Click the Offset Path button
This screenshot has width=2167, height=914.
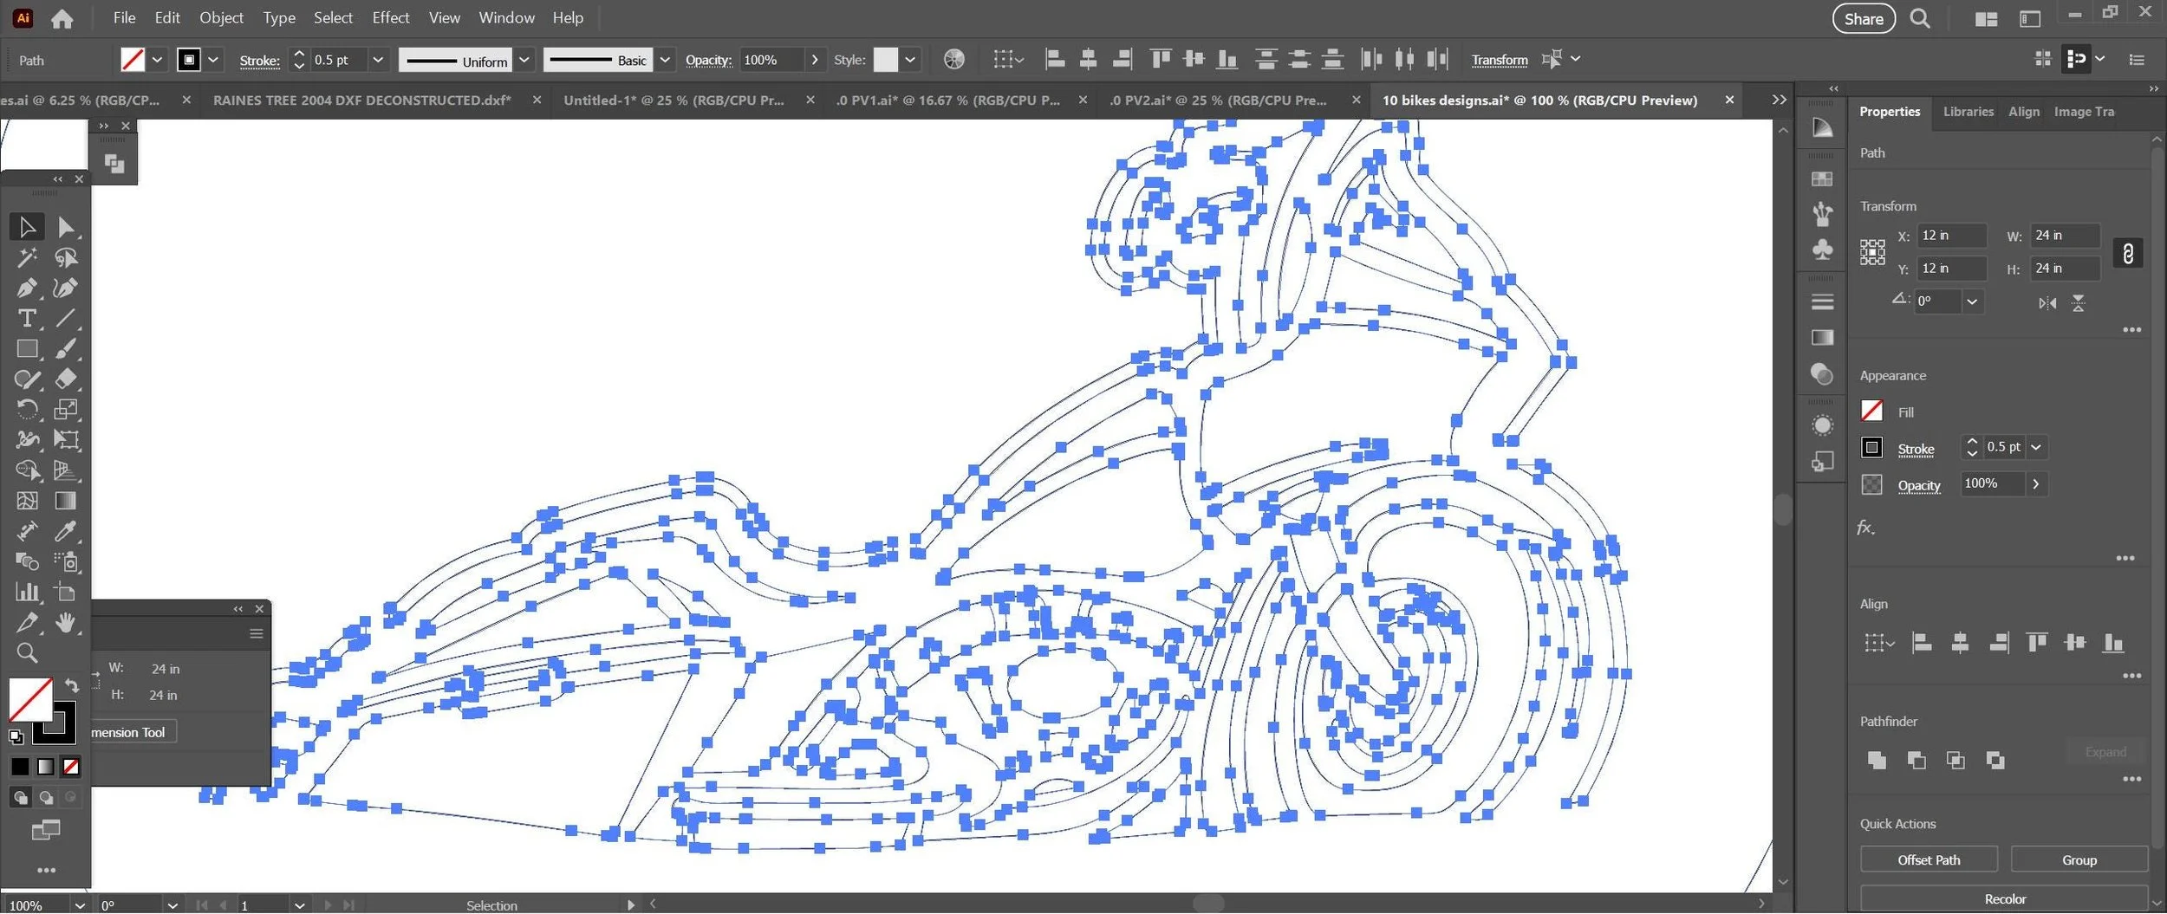click(x=1929, y=859)
